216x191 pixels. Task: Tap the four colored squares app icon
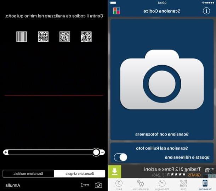(x=116, y=11)
